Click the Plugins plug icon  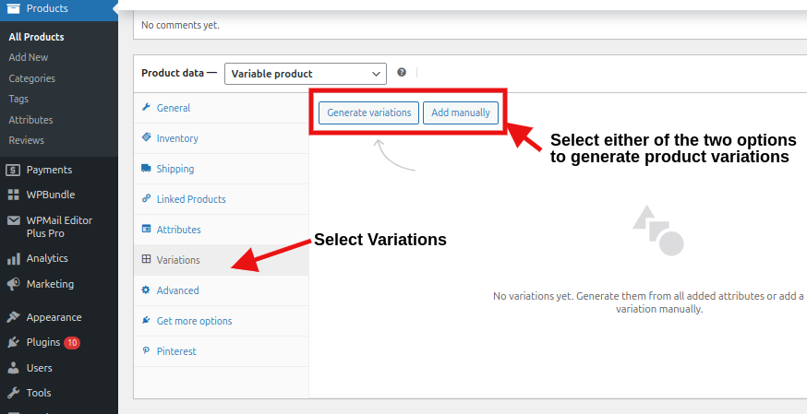tap(14, 343)
